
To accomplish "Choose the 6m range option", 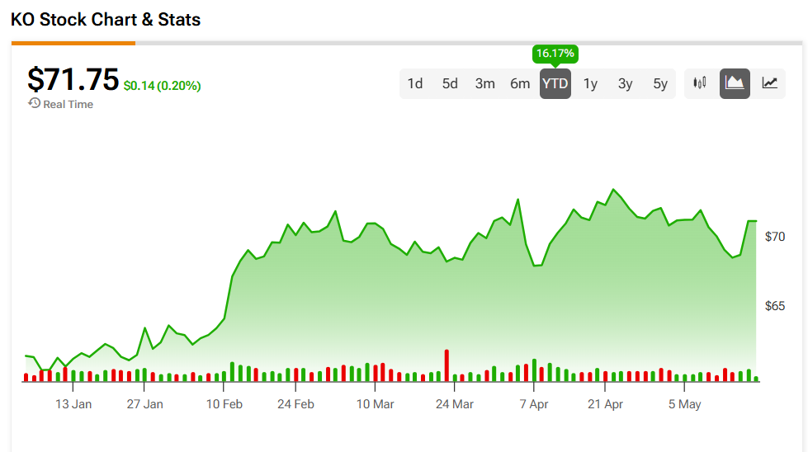I will click(x=520, y=83).
